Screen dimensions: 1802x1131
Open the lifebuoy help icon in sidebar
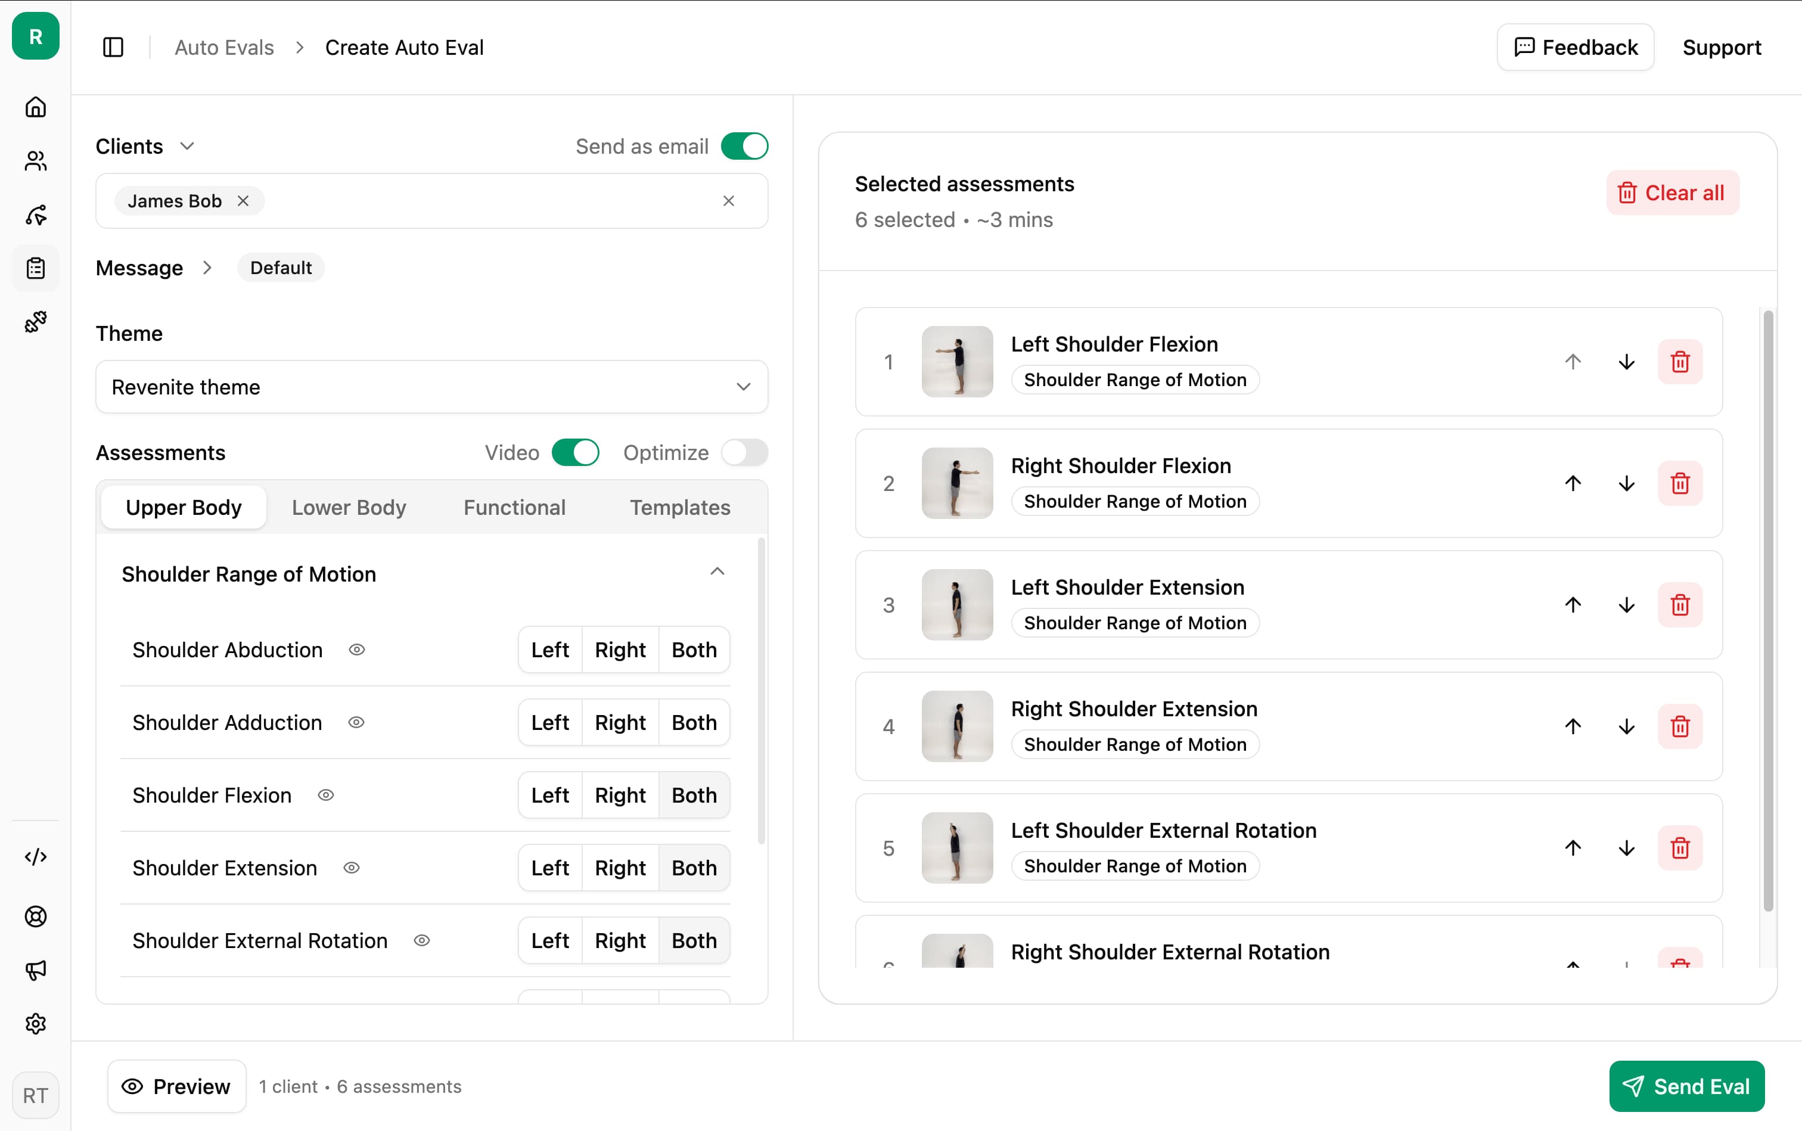tap(35, 916)
